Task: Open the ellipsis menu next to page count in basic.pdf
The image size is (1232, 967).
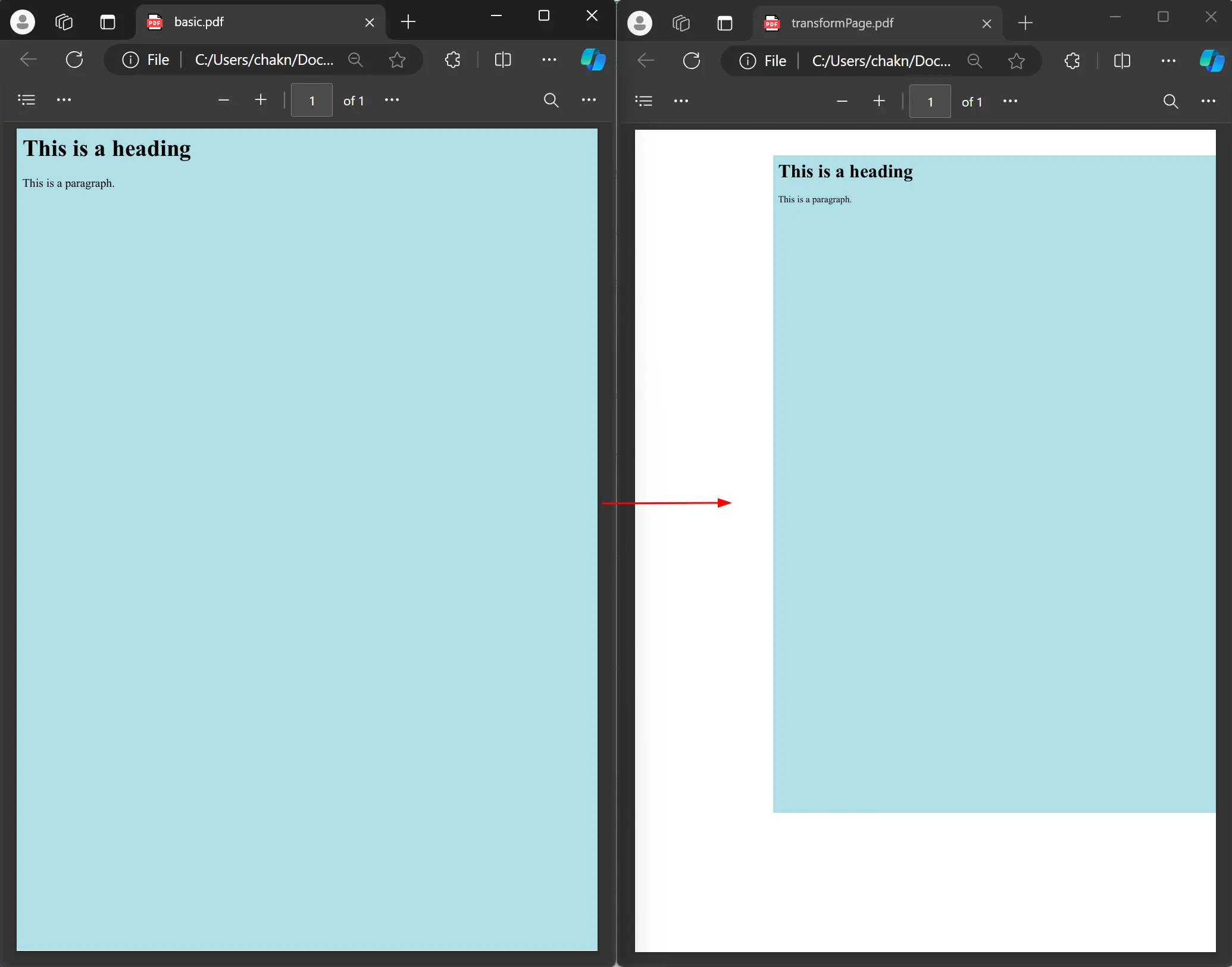Action: click(x=392, y=100)
